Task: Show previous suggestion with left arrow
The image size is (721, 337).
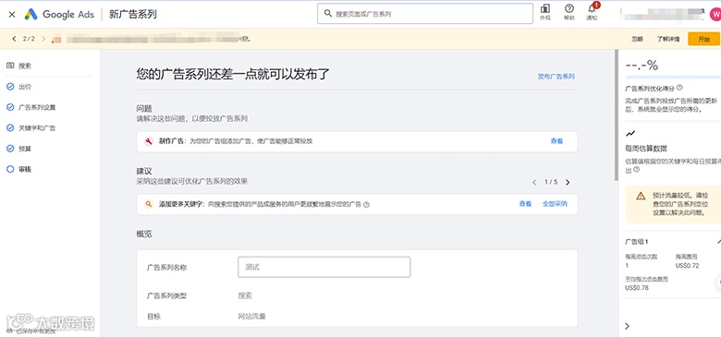Action: pyautogui.click(x=534, y=182)
